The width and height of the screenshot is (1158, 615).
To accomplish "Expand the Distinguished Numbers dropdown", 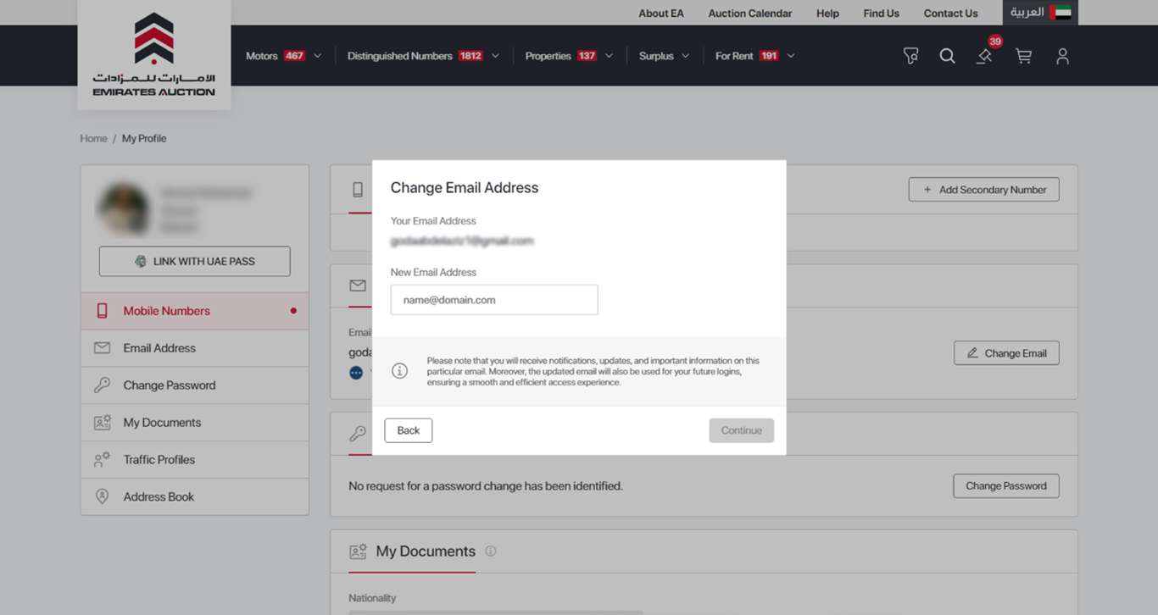I will click(x=422, y=56).
